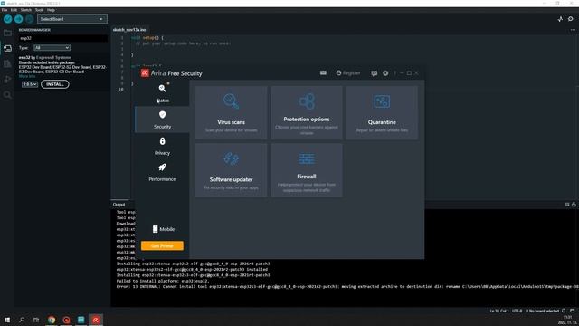Screen dimensions: 579x326
Task: Click the Avira help question mark
Action: click(394, 73)
